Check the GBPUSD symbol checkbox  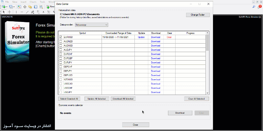click(x=60, y=75)
